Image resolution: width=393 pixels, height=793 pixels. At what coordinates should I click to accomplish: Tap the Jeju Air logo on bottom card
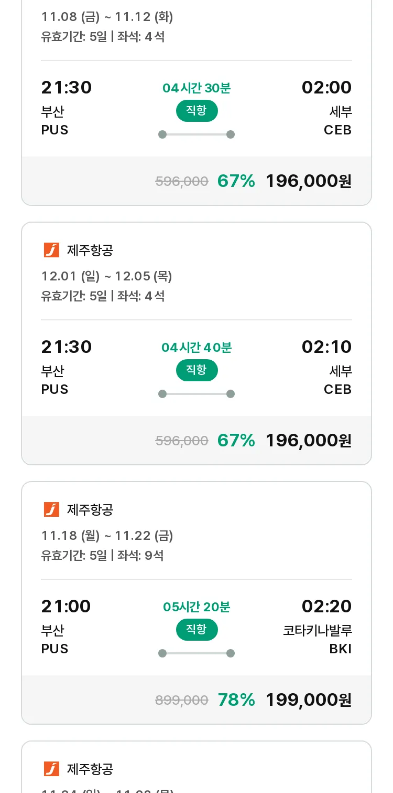pyautogui.click(x=51, y=769)
